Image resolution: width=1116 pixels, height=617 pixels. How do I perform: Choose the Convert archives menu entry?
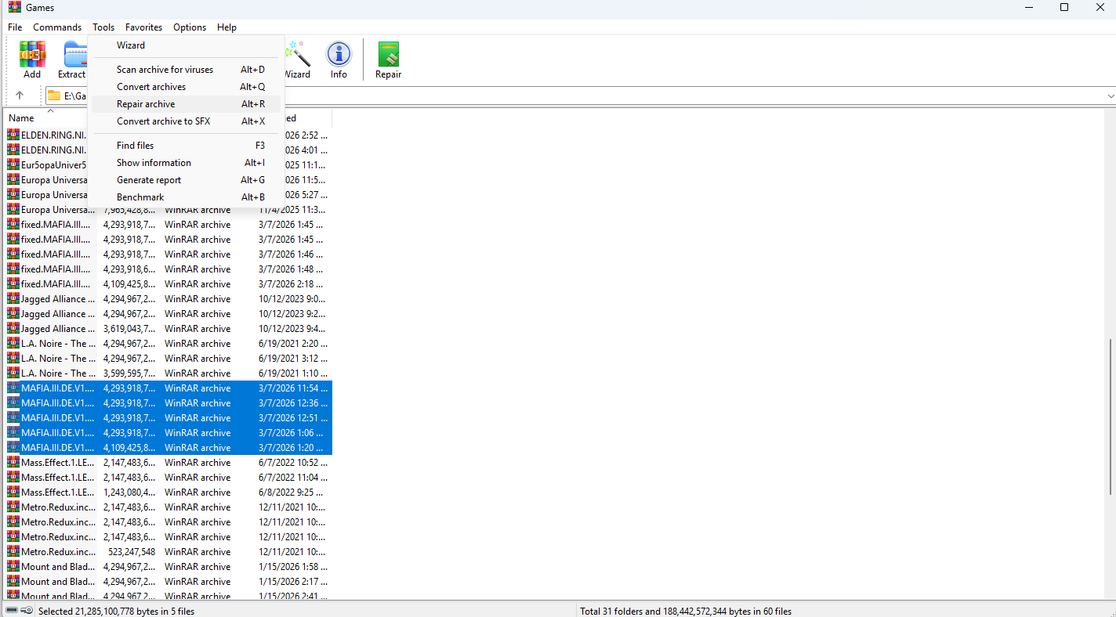coord(186,87)
